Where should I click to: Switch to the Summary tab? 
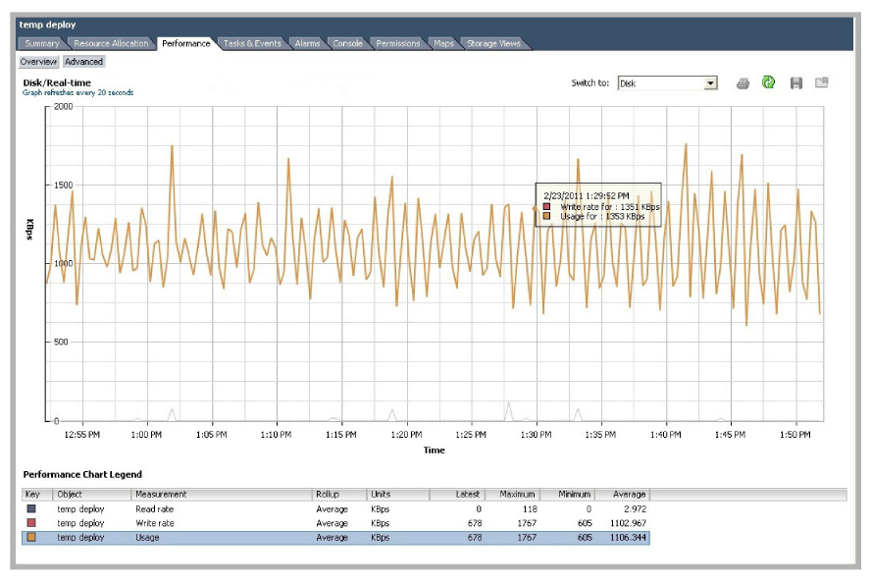pos(41,43)
